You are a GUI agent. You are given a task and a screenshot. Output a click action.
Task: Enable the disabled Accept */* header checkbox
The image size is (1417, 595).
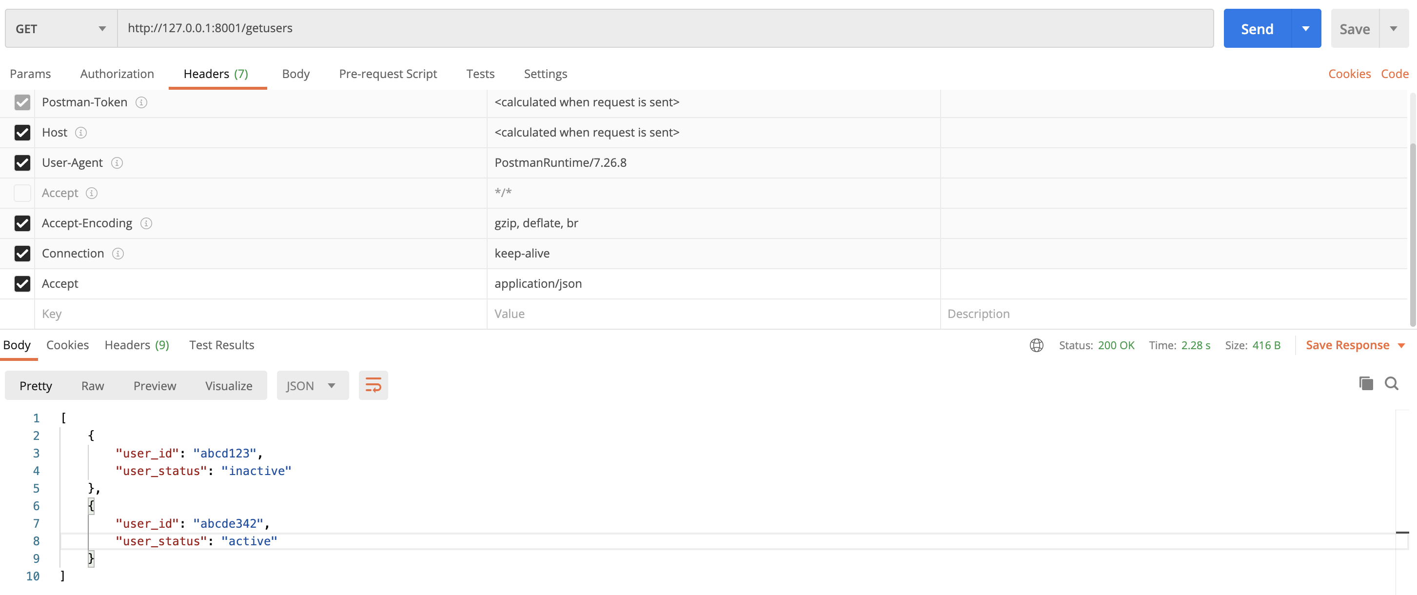(22, 193)
